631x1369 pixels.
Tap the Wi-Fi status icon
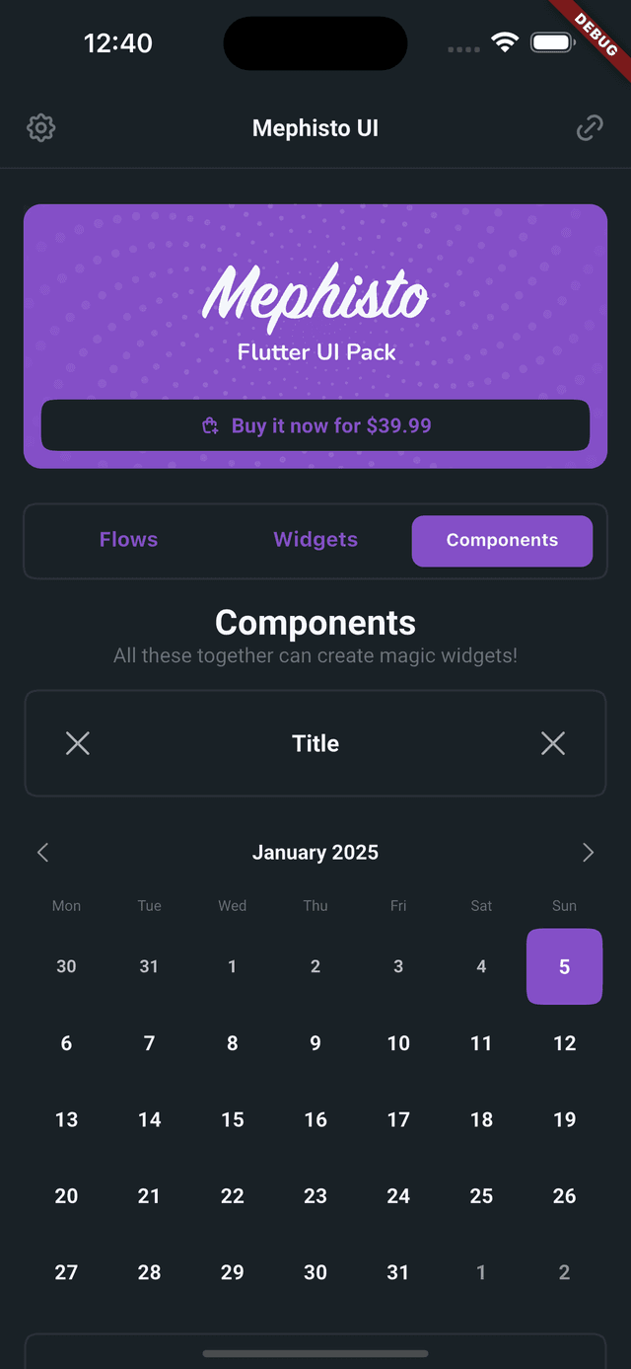(x=505, y=42)
